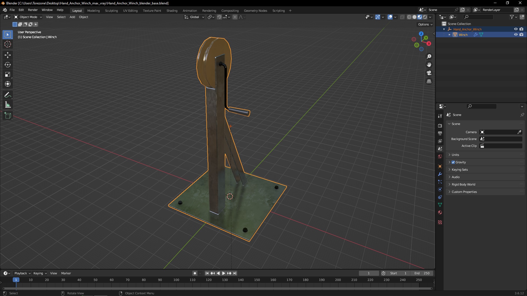Image resolution: width=527 pixels, height=296 pixels.
Task: Click the Marker menu in timeline
Action: tap(66, 273)
